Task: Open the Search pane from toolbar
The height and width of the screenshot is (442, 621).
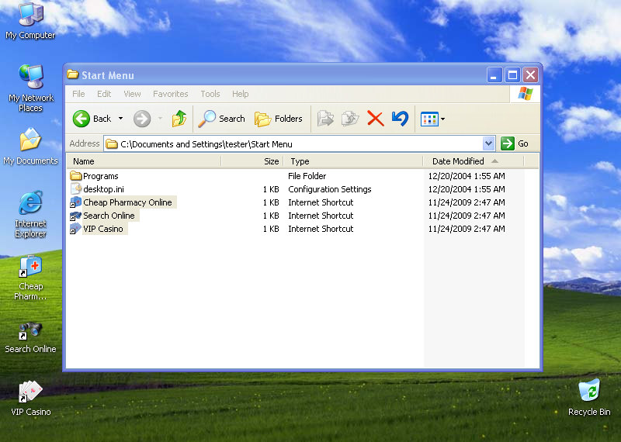Action: point(222,119)
